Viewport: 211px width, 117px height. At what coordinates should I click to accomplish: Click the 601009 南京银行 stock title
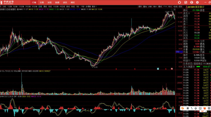pyautogui.click(x=196, y=7)
